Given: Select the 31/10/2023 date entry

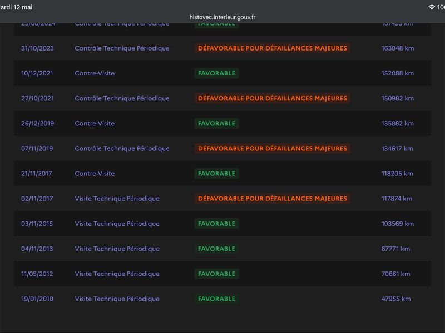Looking at the screenshot, I should (37, 48).
